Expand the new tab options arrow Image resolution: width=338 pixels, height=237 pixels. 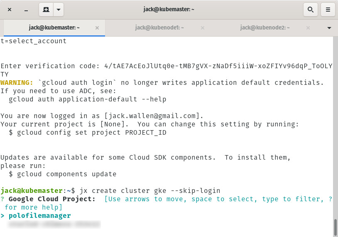(59, 9)
